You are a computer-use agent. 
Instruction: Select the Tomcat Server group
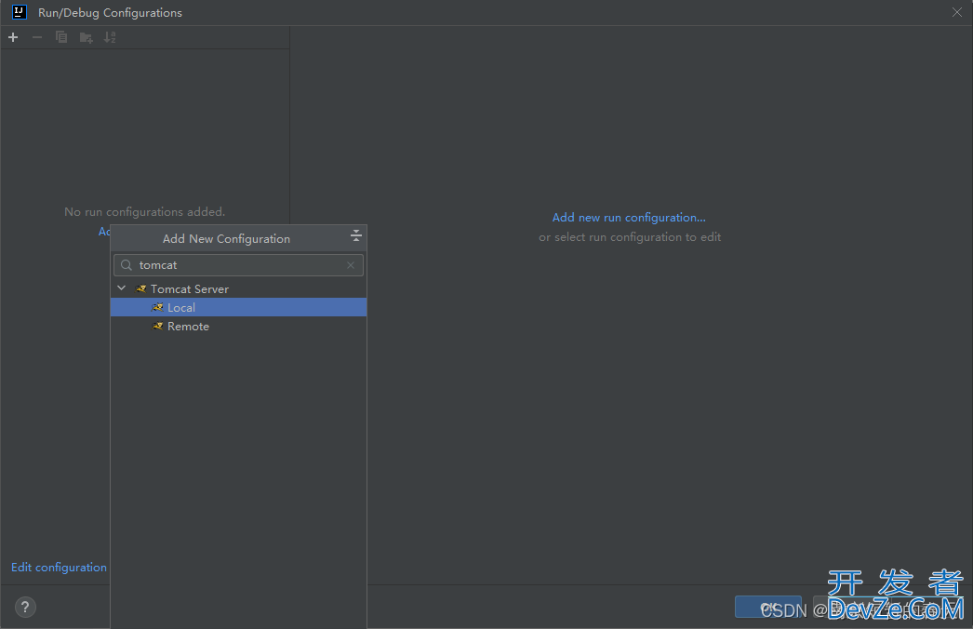tap(238, 288)
